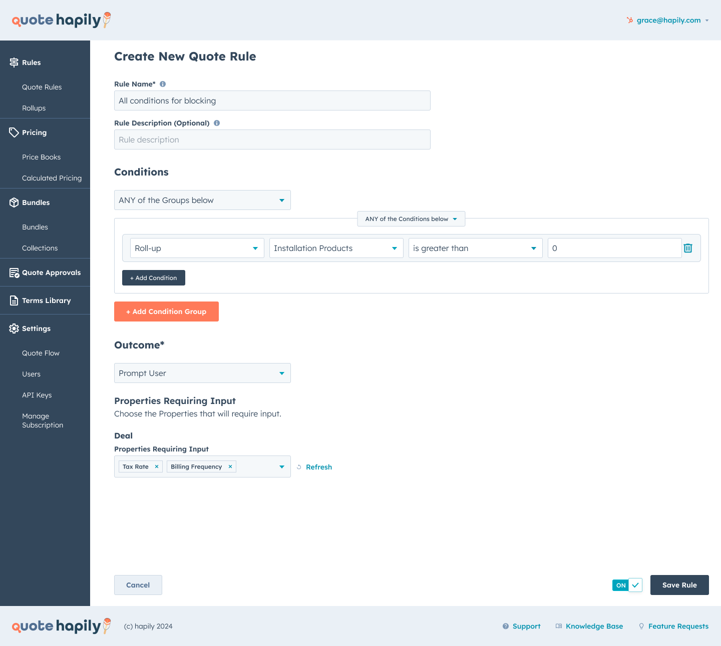
Task: Open Settings via the gear icon
Action: click(14, 328)
